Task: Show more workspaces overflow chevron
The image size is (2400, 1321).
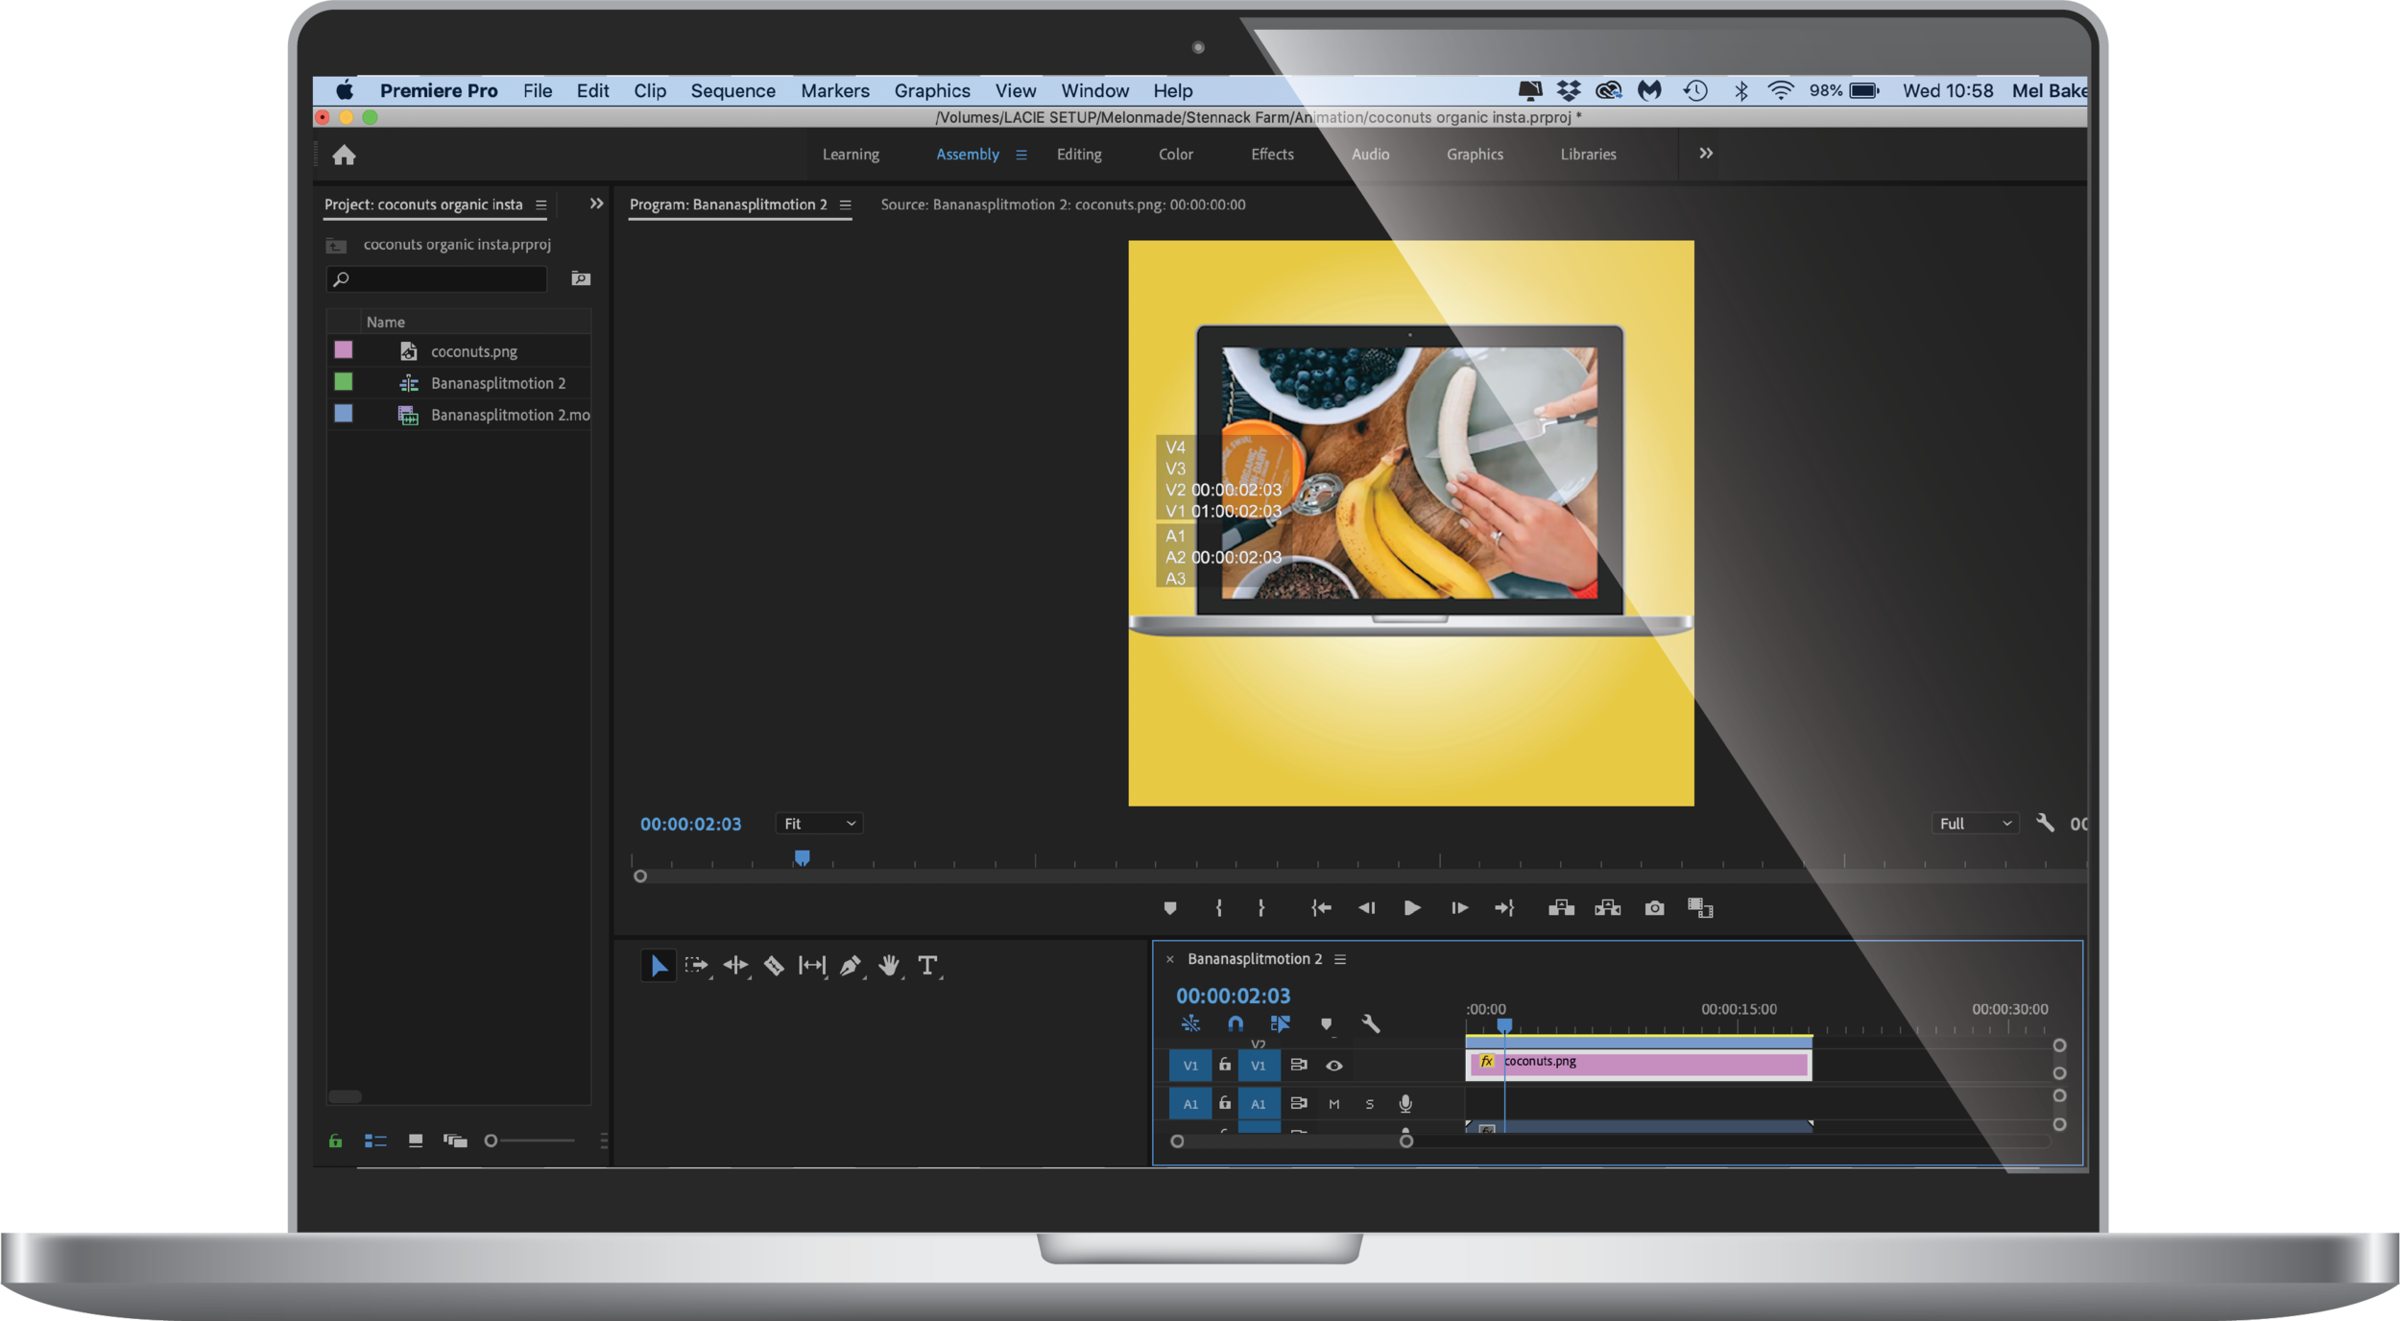Action: coord(1706,154)
